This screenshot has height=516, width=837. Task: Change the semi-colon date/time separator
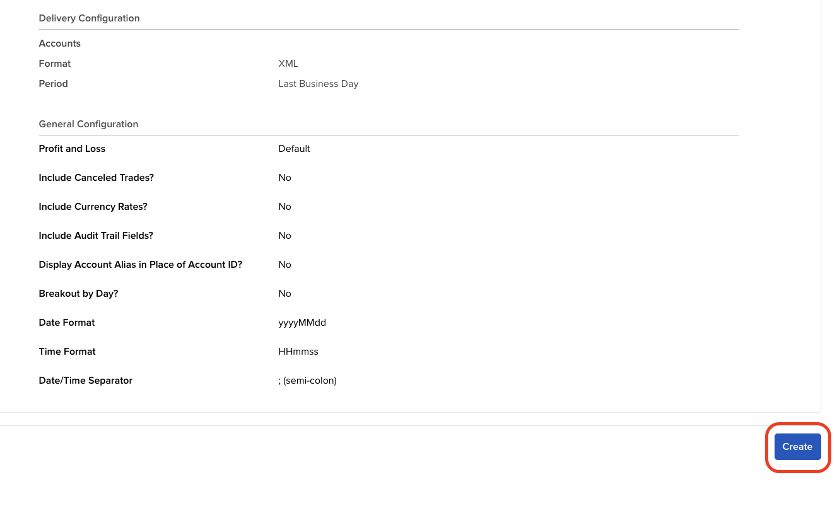[307, 381]
